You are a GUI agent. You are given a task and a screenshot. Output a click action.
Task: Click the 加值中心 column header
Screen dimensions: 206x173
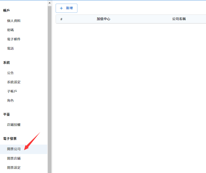coord(103,19)
